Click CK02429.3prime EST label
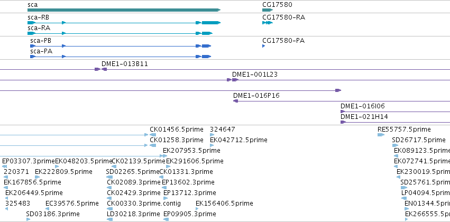The width and height of the screenshot is (450, 222). pos(134,193)
